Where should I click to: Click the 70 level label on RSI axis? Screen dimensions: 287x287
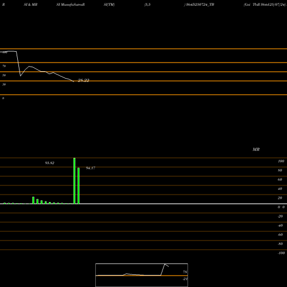point(4,66)
